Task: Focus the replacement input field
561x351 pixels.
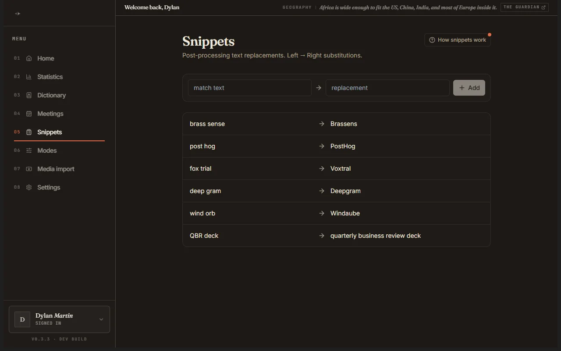Action: pyautogui.click(x=387, y=88)
